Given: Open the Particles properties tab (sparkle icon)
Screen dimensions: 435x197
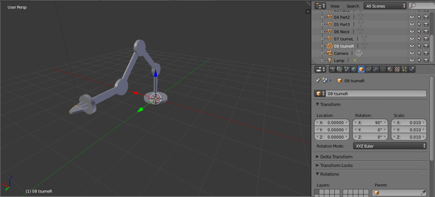Looking at the screenshot, I should [404, 69].
